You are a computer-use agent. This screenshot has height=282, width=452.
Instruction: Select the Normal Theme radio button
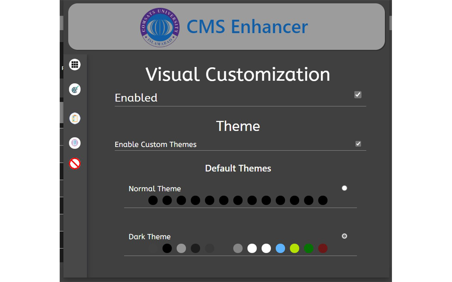point(344,188)
